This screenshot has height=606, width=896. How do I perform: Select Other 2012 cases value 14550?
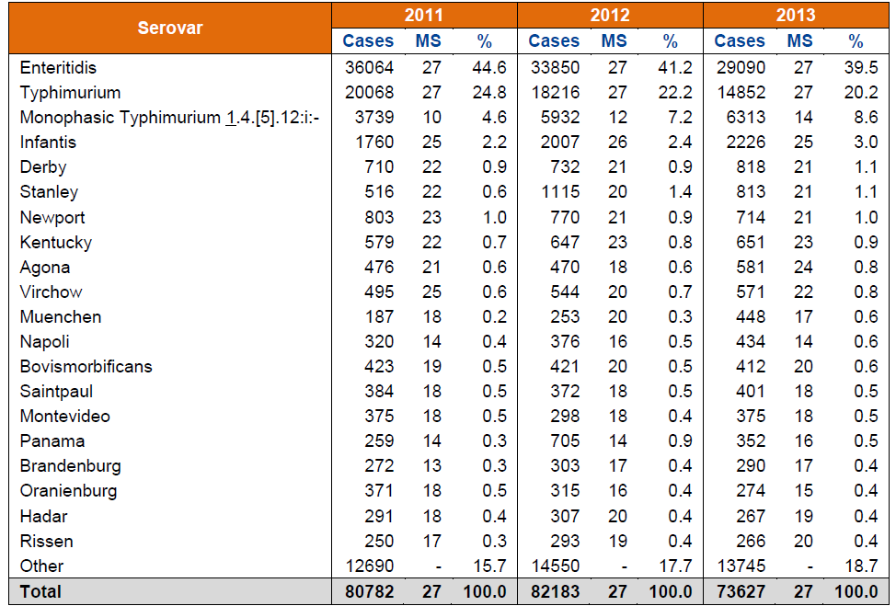[x=555, y=566]
